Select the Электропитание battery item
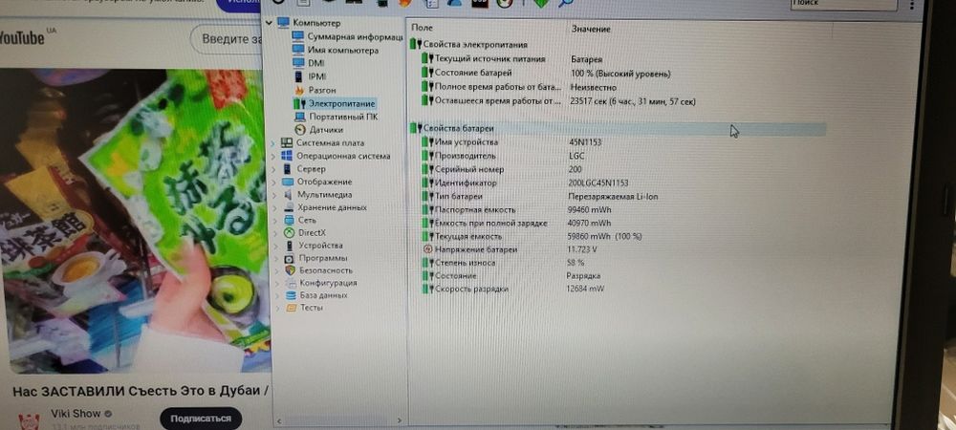This screenshot has width=956, height=430. [x=334, y=103]
